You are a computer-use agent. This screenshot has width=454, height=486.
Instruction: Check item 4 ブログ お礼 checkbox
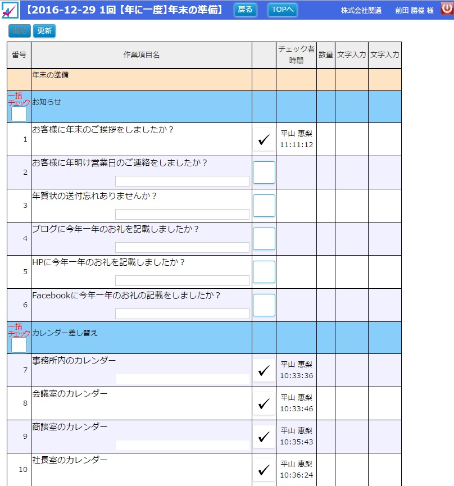[x=264, y=239]
